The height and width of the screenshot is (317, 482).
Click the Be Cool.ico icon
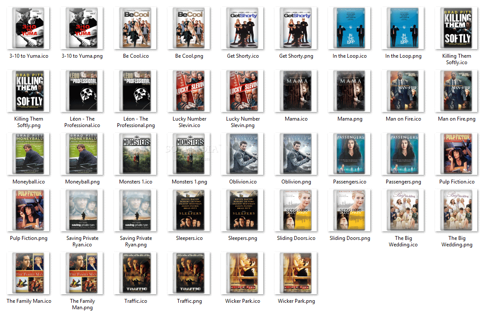135,28
